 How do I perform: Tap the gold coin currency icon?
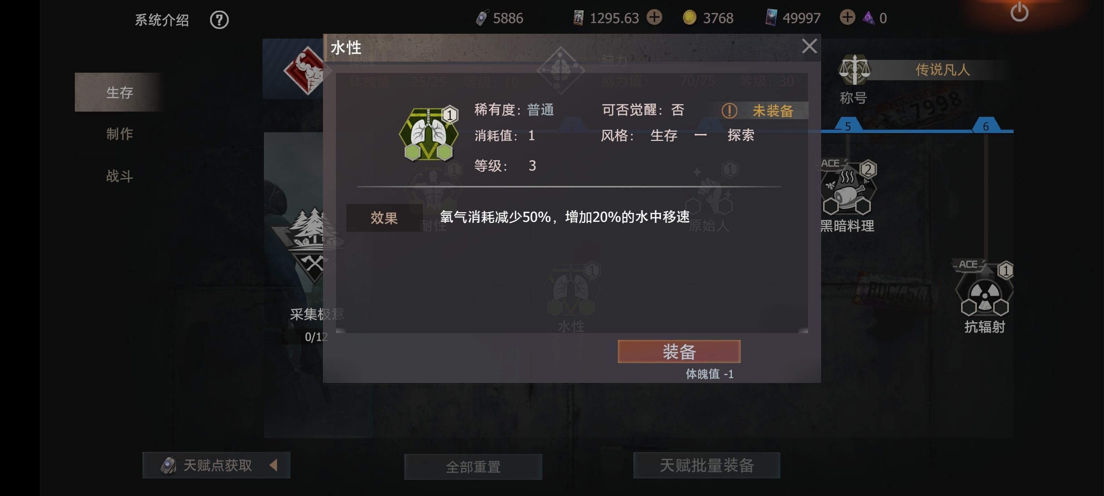point(689,18)
